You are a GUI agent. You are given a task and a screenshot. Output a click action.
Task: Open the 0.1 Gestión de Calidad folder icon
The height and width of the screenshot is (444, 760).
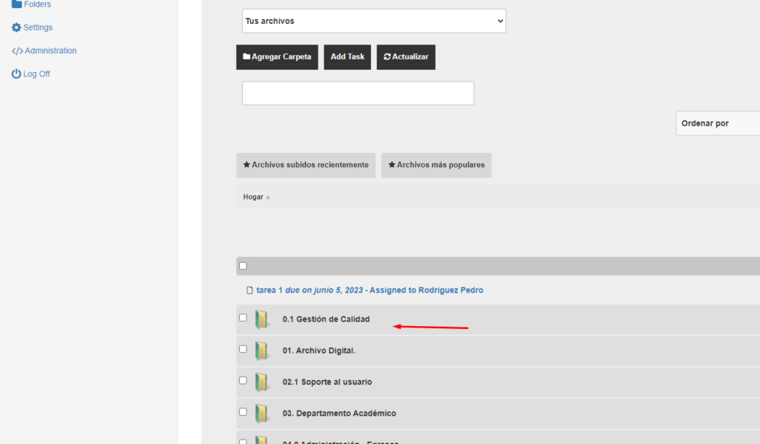pyautogui.click(x=262, y=319)
